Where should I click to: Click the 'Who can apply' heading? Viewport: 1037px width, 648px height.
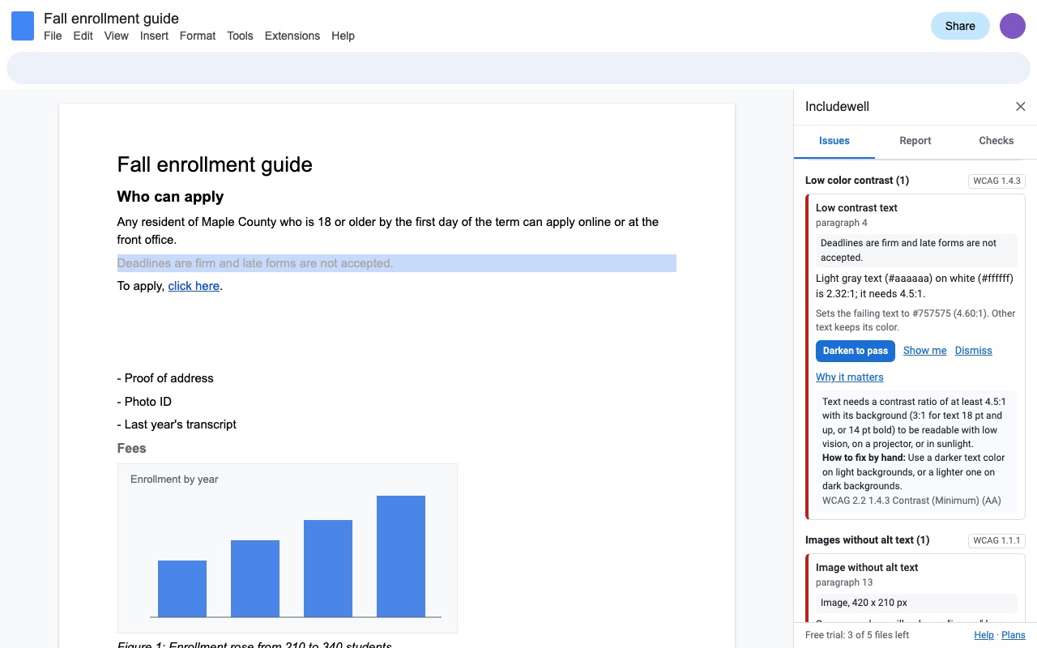170,197
